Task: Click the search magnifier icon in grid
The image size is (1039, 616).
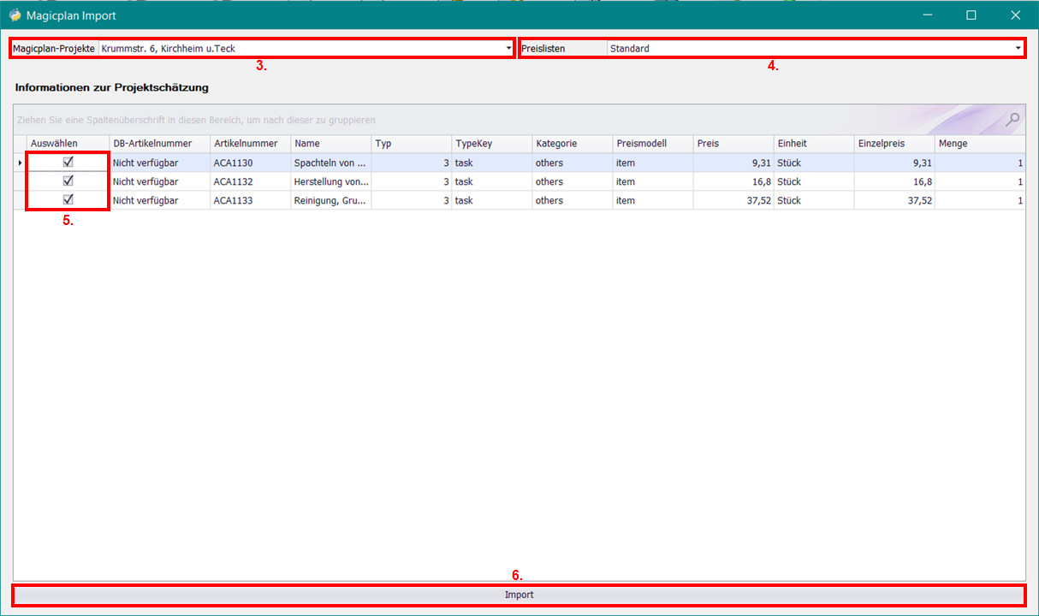Action: (x=1012, y=120)
